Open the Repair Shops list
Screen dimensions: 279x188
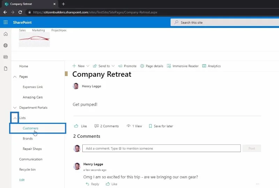point(32,149)
